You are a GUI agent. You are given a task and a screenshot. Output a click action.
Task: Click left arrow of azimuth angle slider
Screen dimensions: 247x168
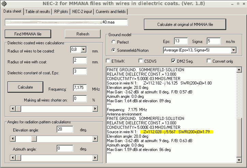click(13, 158)
